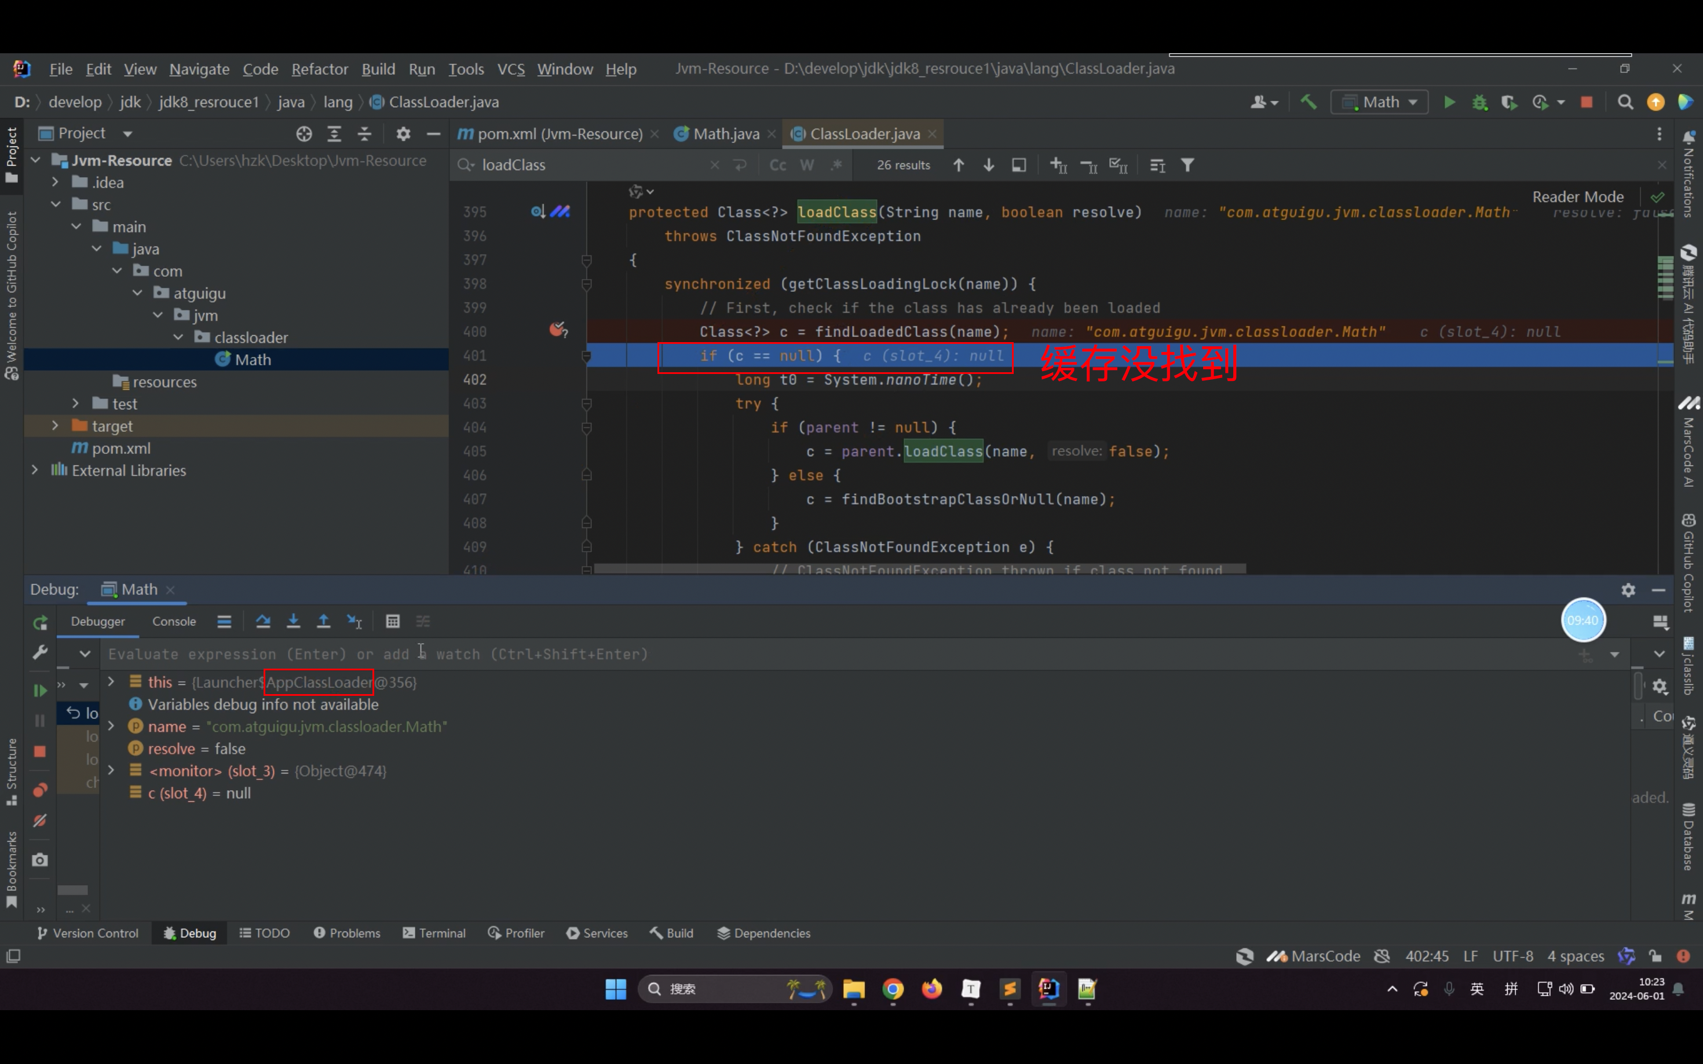Image resolution: width=1703 pixels, height=1064 pixels.
Task: Toggle the Mute Breakpoints icon
Action: click(x=40, y=820)
